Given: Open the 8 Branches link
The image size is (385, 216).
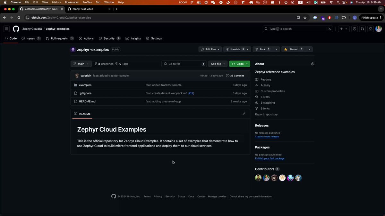Looking at the screenshot, I should point(104,64).
